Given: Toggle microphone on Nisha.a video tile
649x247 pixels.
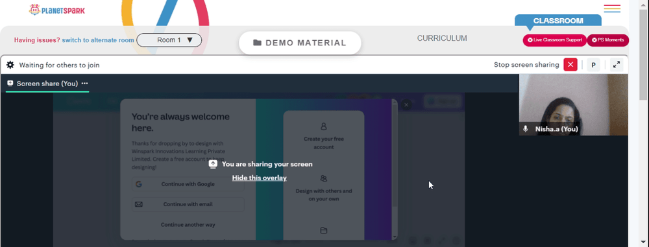Looking at the screenshot, I should click(526, 129).
